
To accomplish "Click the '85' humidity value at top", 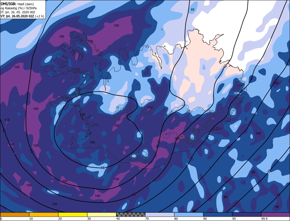I will coord(193,10).
